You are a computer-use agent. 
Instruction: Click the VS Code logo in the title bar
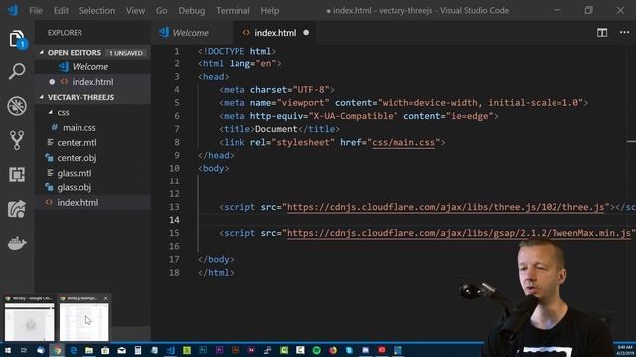[x=13, y=10]
